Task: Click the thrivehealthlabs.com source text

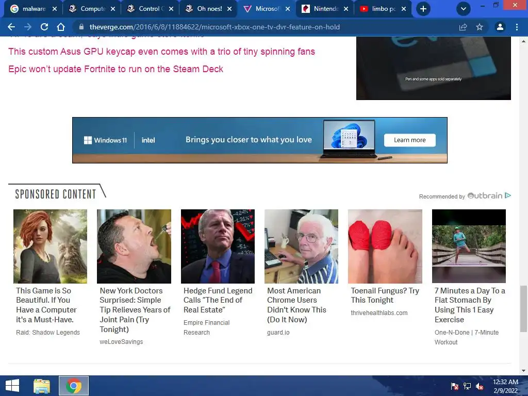Action: 379,313
